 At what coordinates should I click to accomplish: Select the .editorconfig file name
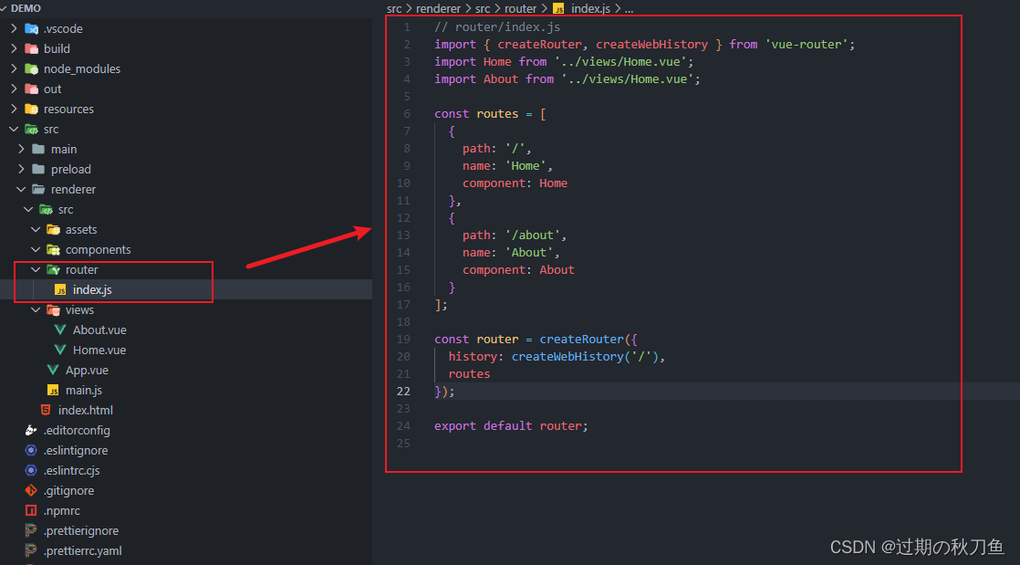77,430
